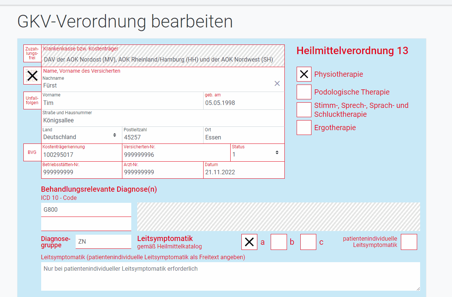452x297 pixels.
Task: Click the Versicherten-Nr. field
Action: pyautogui.click(x=176, y=152)
